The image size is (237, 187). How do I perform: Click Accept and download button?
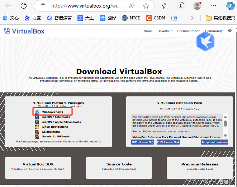(214, 142)
